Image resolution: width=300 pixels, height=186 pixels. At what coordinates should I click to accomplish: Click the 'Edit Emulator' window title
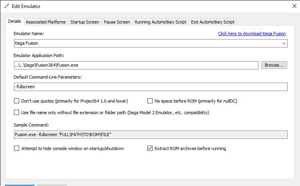(x=26, y=6)
